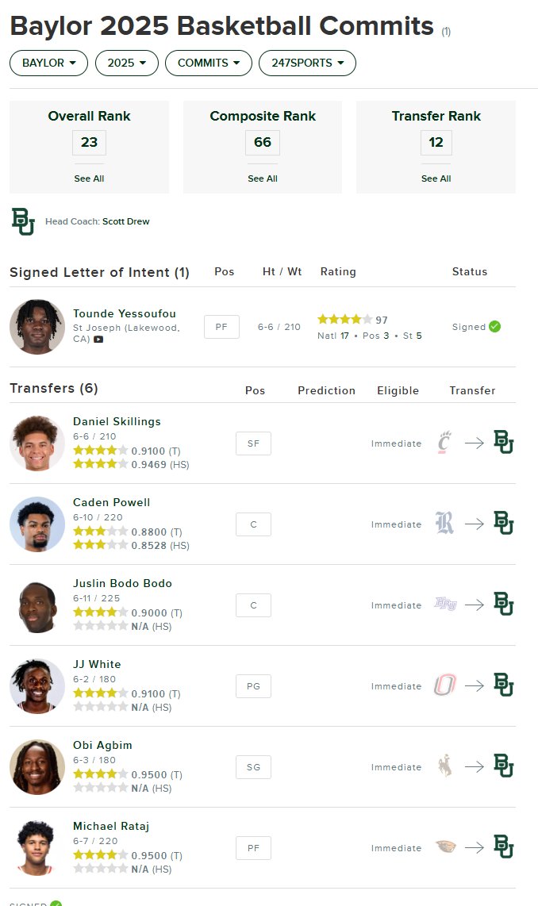Viewport: 538px width, 906px height.
Task: Click Daniel Skillings player photo
Action: coord(37,443)
